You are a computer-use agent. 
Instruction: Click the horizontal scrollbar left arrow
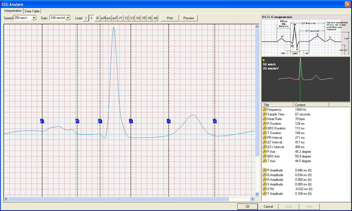(x=6, y=199)
